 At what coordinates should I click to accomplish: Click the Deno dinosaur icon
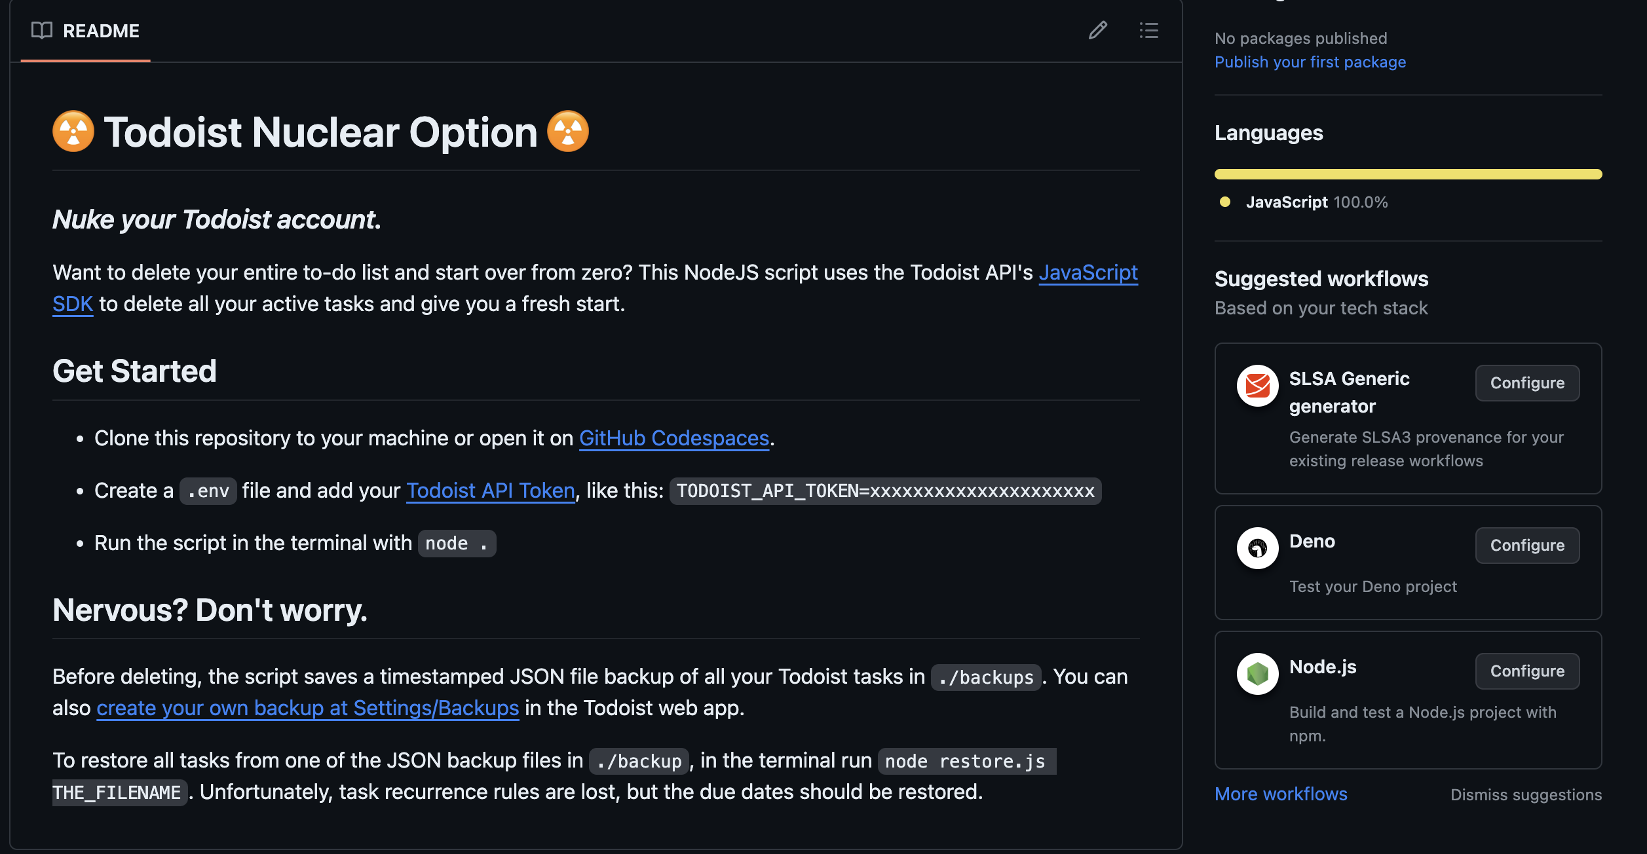1257,548
